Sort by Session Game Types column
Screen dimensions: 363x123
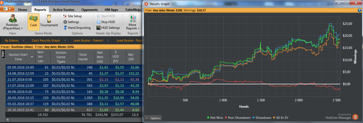coord(61,57)
